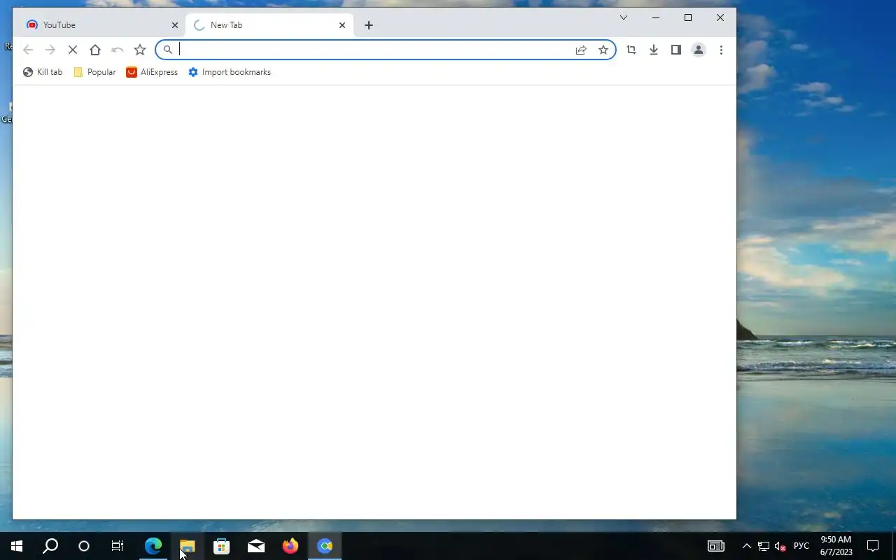Go forward using the forward arrow
The width and height of the screenshot is (896, 560).
[50, 50]
